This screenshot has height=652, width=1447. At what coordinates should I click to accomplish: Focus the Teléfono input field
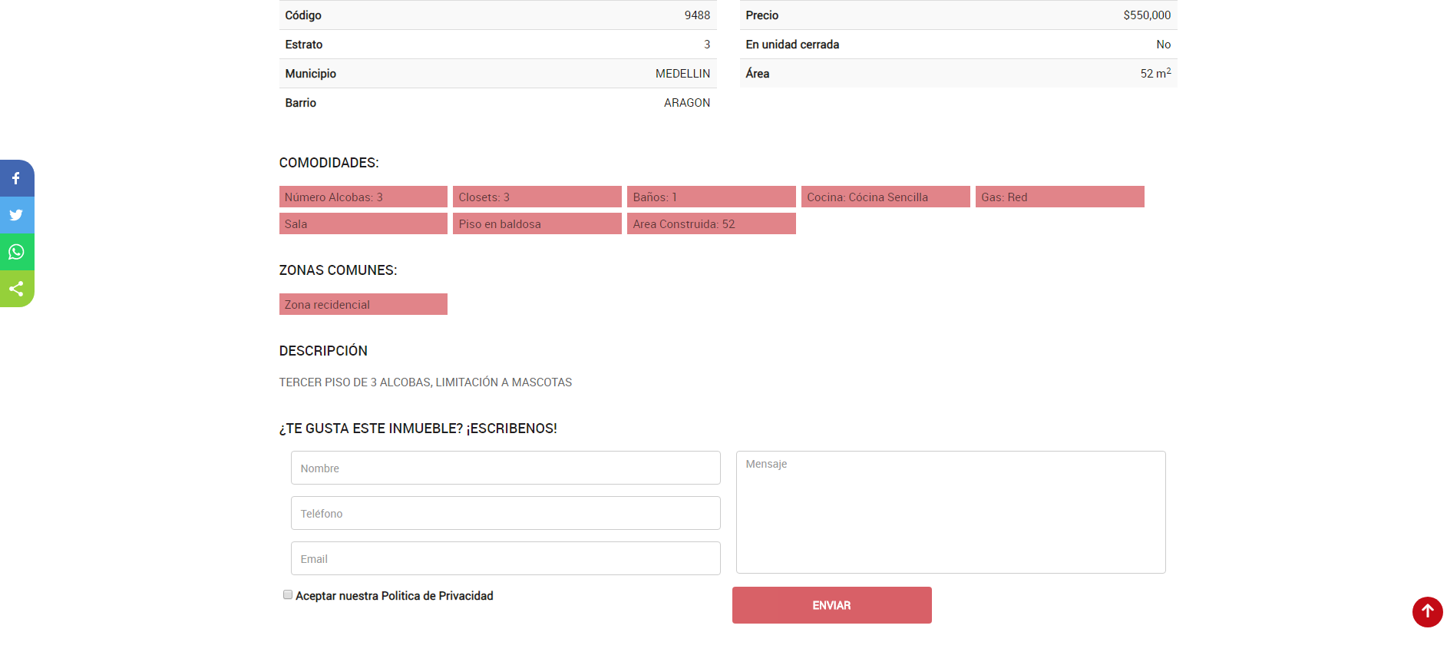(x=505, y=513)
